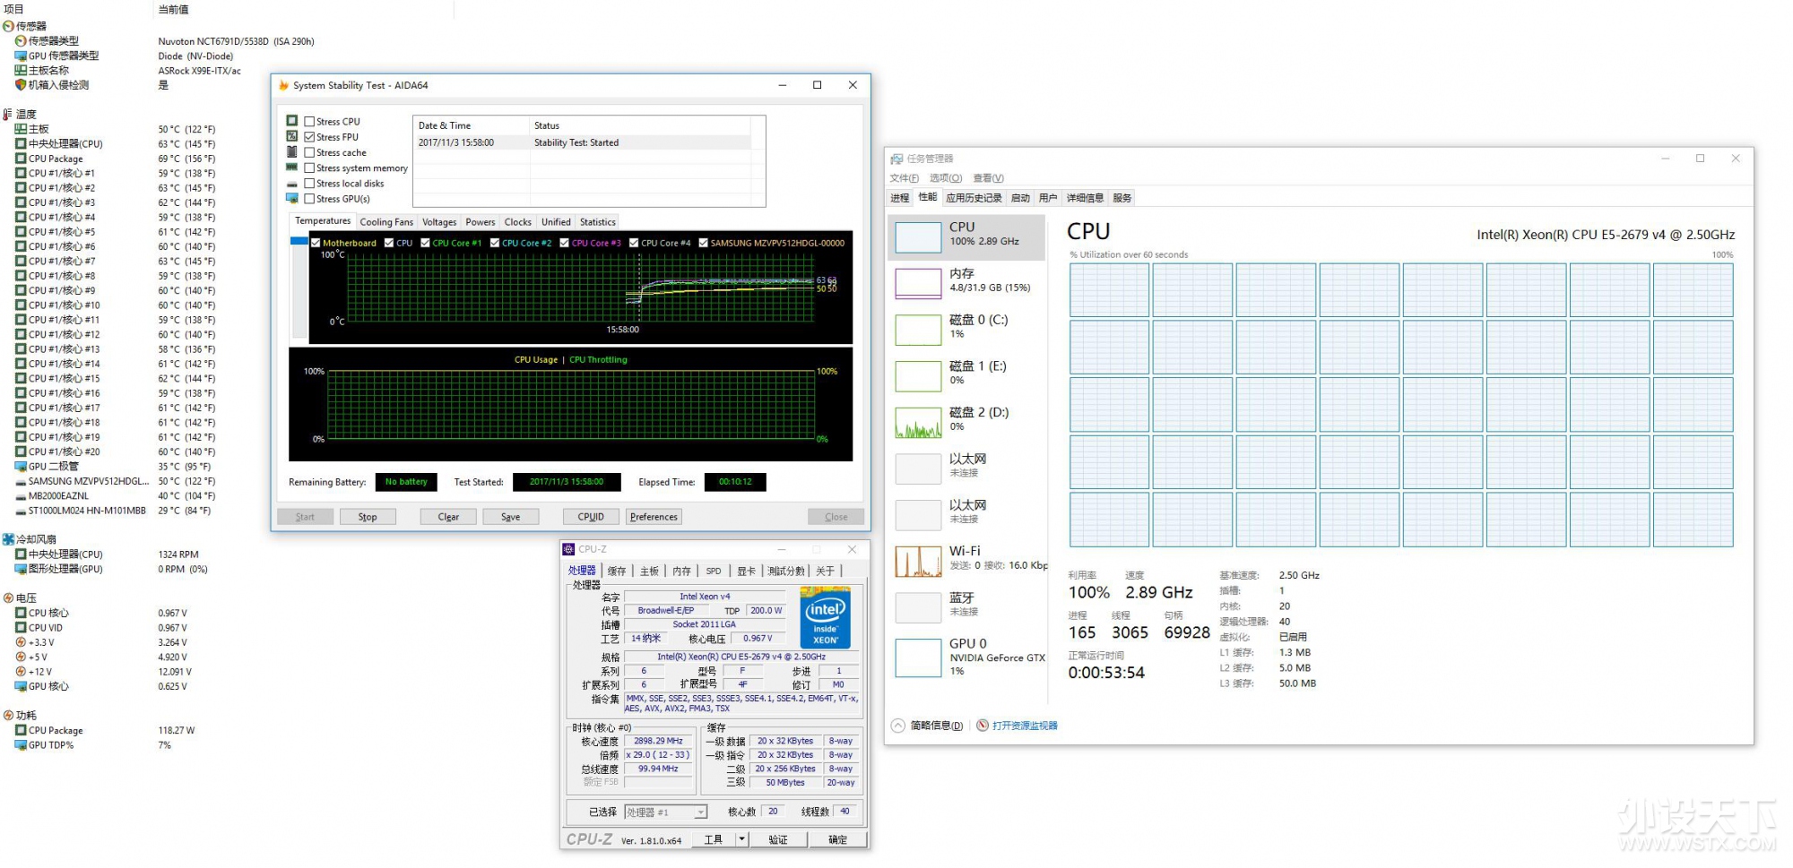The width and height of the screenshot is (1793, 868).
Task: Tick the Stress system memory checkbox
Action: [309, 168]
